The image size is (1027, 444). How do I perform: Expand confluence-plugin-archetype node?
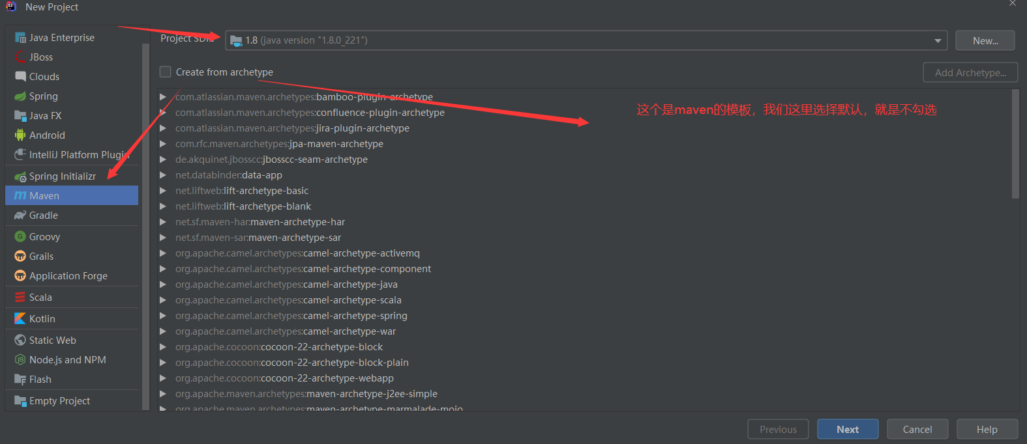tap(163, 113)
